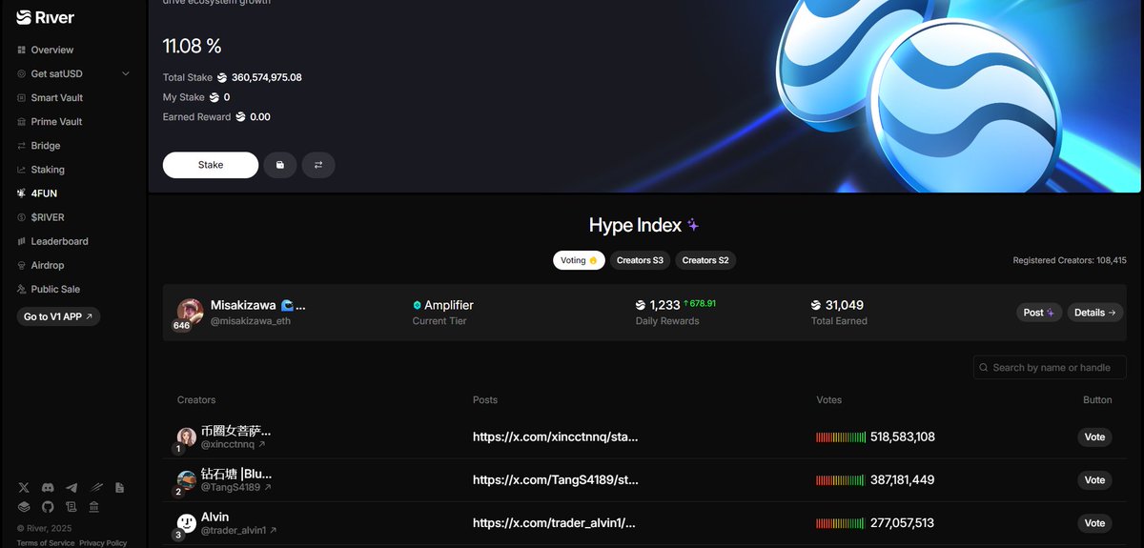Click the 11.08 % rate text
The width and height of the screenshot is (1144, 548).
click(192, 46)
